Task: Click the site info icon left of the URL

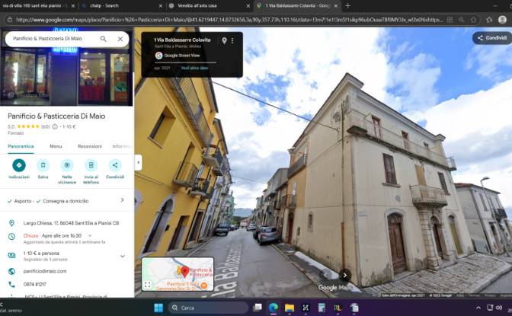Action: pyautogui.click(x=10, y=20)
